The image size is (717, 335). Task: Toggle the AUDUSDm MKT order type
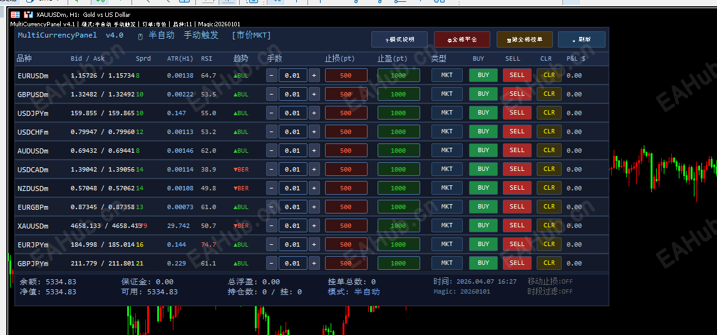446,150
